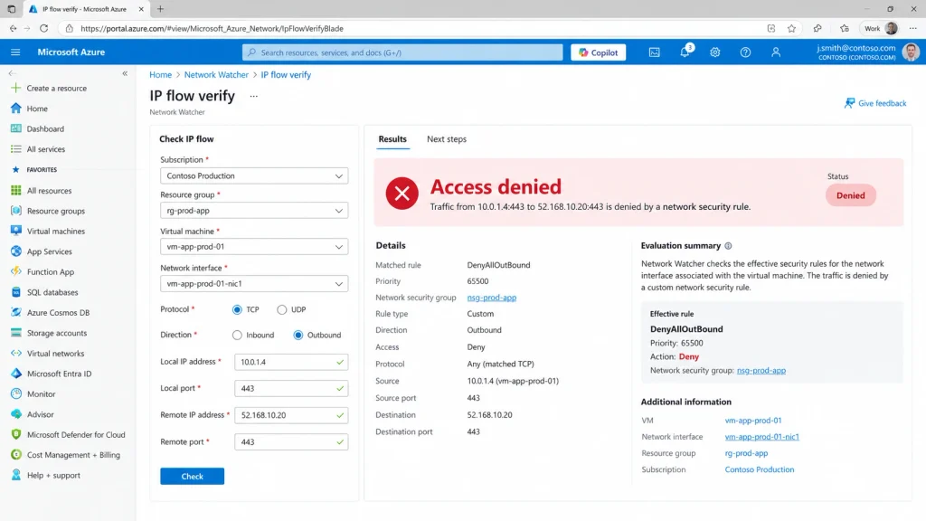926x521 pixels.
Task: Open a new browser tab
Action: pos(160,9)
